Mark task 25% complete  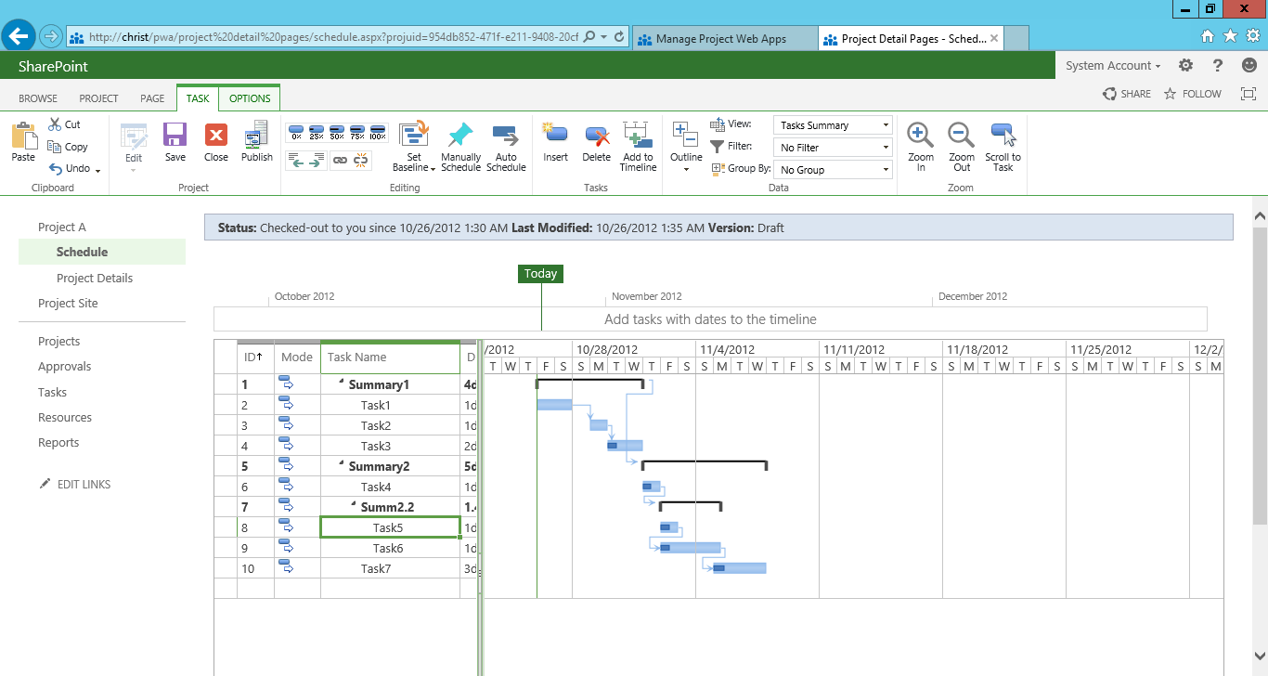(x=317, y=132)
